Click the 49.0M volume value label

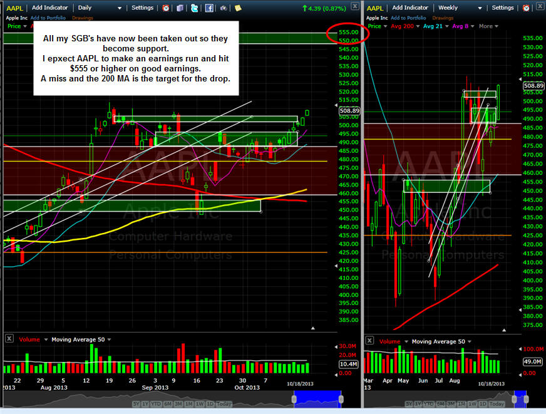tap(532, 361)
